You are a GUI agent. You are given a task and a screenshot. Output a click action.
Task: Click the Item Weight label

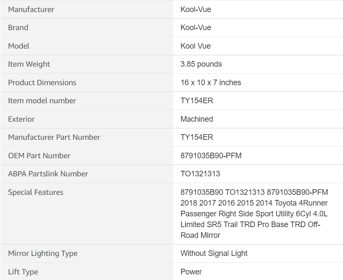(29, 64)
